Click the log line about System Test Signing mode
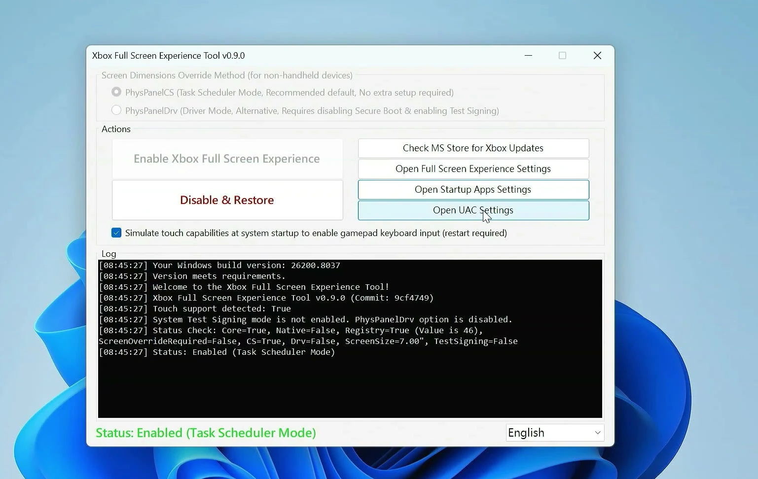 (306, 319)
